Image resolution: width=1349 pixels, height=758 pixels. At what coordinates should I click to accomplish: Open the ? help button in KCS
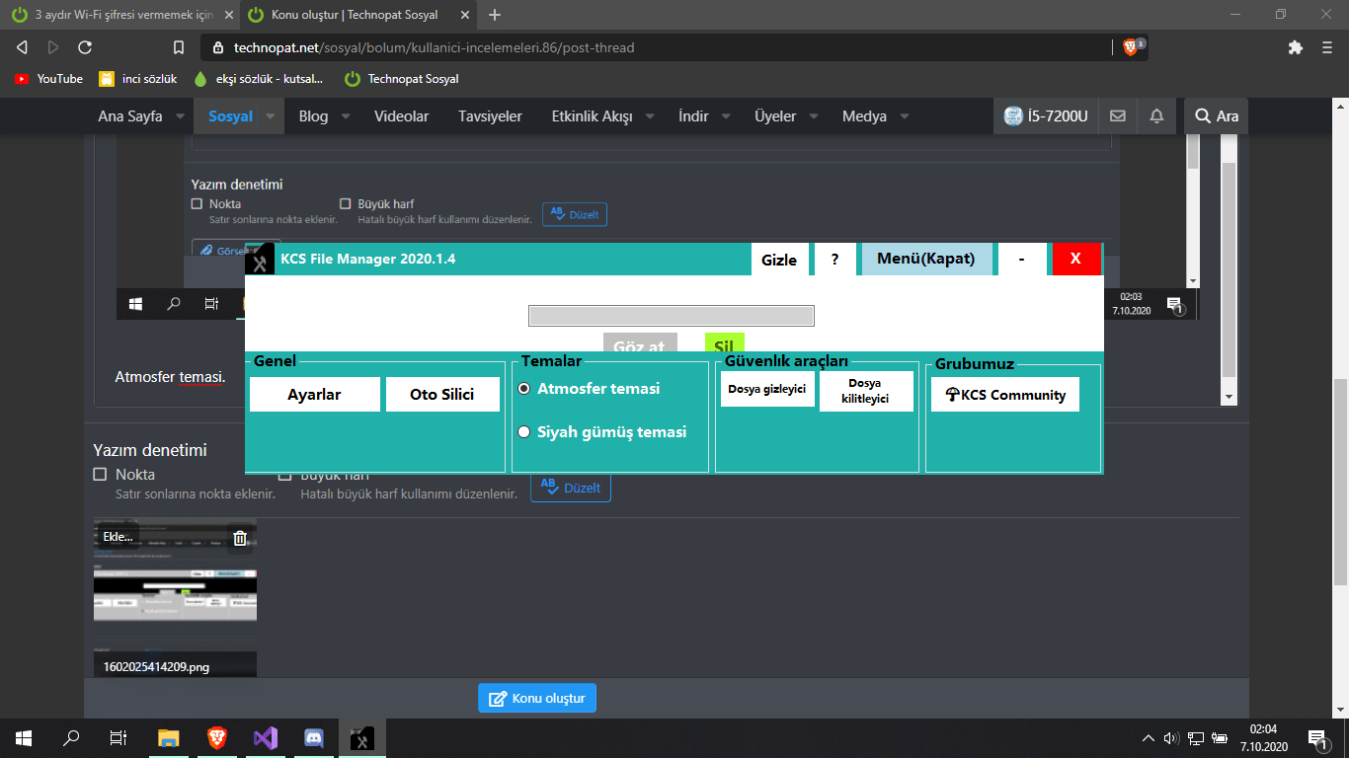(x=835, y=260)
